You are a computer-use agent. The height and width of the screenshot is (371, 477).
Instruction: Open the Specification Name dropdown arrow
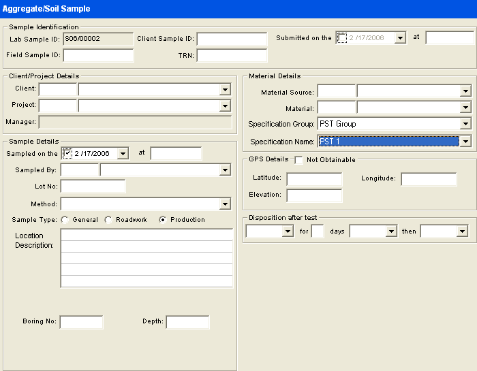coord(465,142)
